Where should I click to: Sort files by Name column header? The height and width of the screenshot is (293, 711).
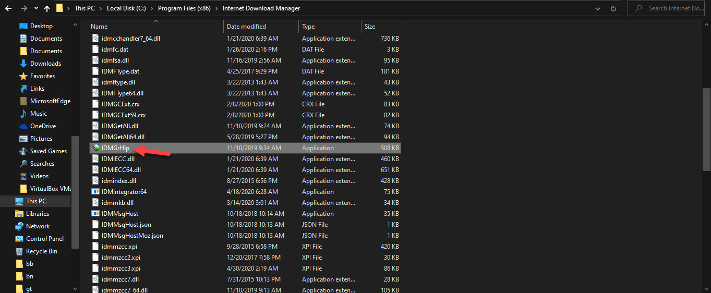pyautogui.click(x=99, y=27)
